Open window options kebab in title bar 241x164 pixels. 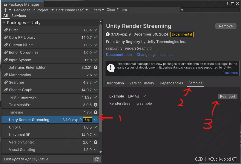[x=227, y=4]
